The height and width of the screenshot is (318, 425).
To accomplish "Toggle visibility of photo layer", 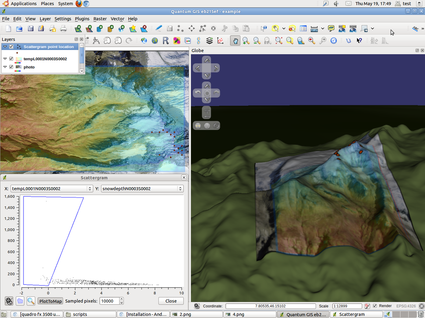I will coord(11,67).
